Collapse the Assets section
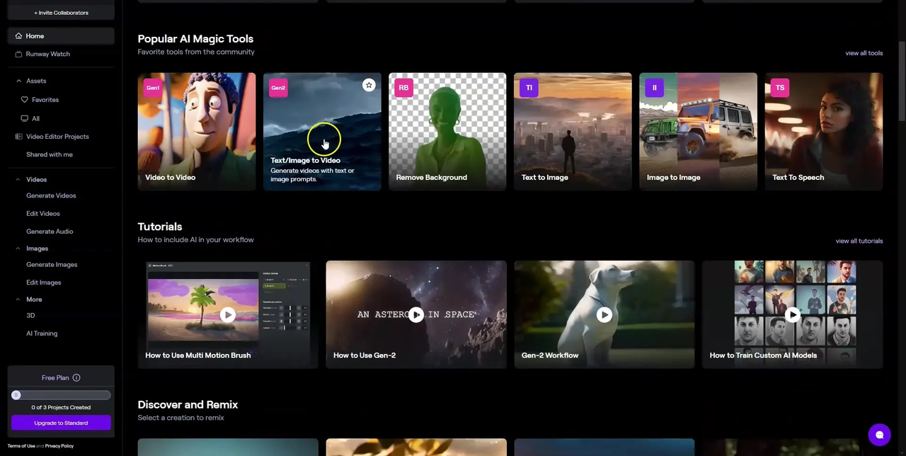906x456 pixels. coord(18,80)
